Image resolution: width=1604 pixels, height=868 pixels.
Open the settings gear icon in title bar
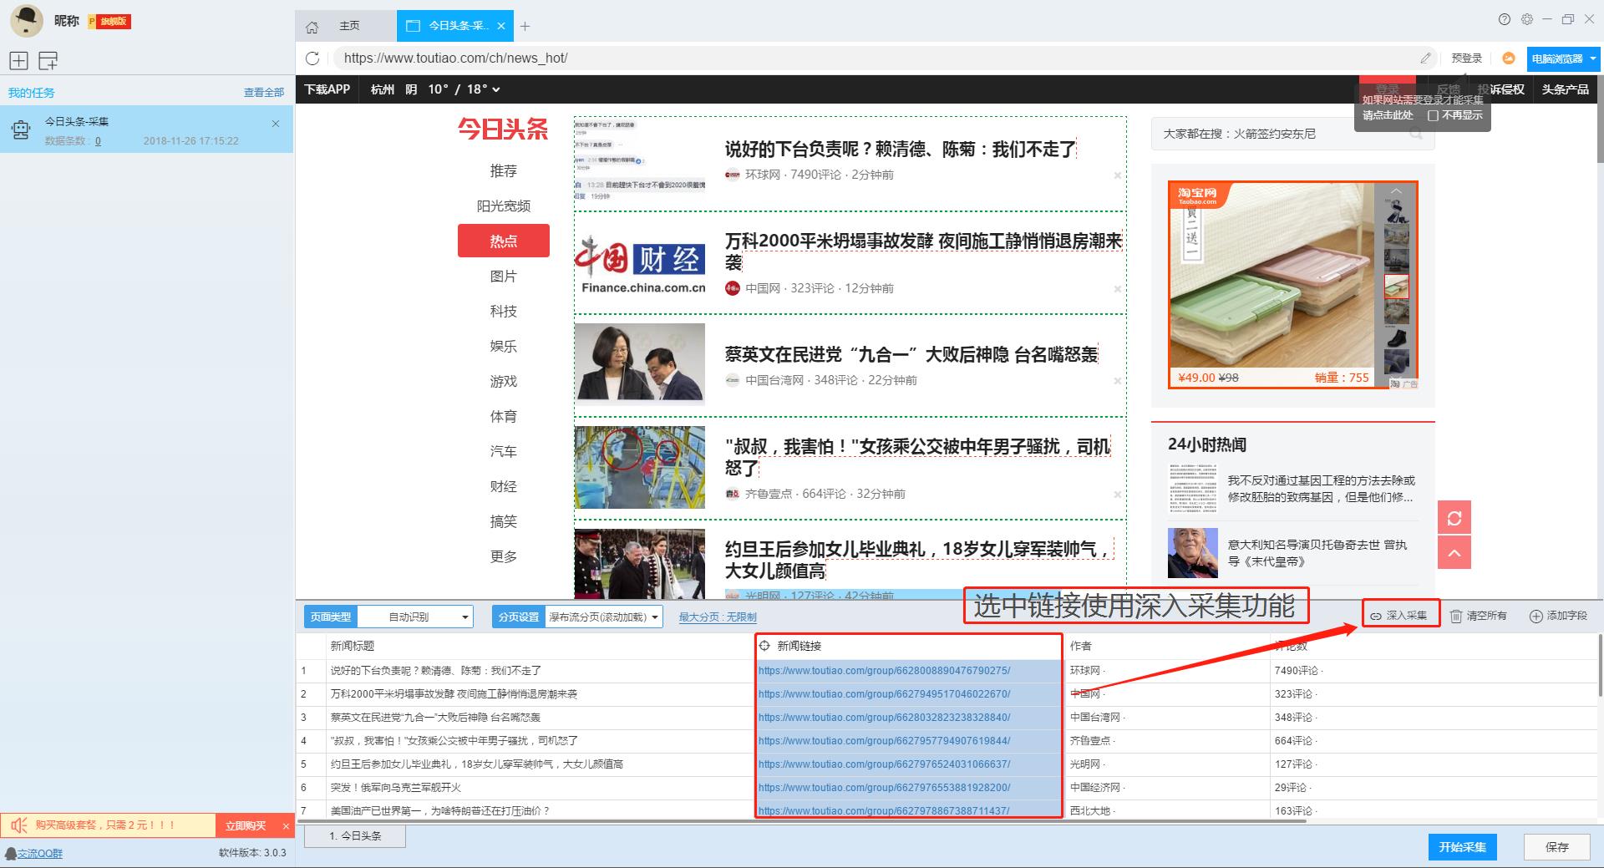[1527, 19]
